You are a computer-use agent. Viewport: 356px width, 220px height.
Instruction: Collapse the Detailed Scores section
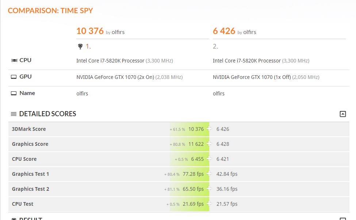[x=342, y=114]
